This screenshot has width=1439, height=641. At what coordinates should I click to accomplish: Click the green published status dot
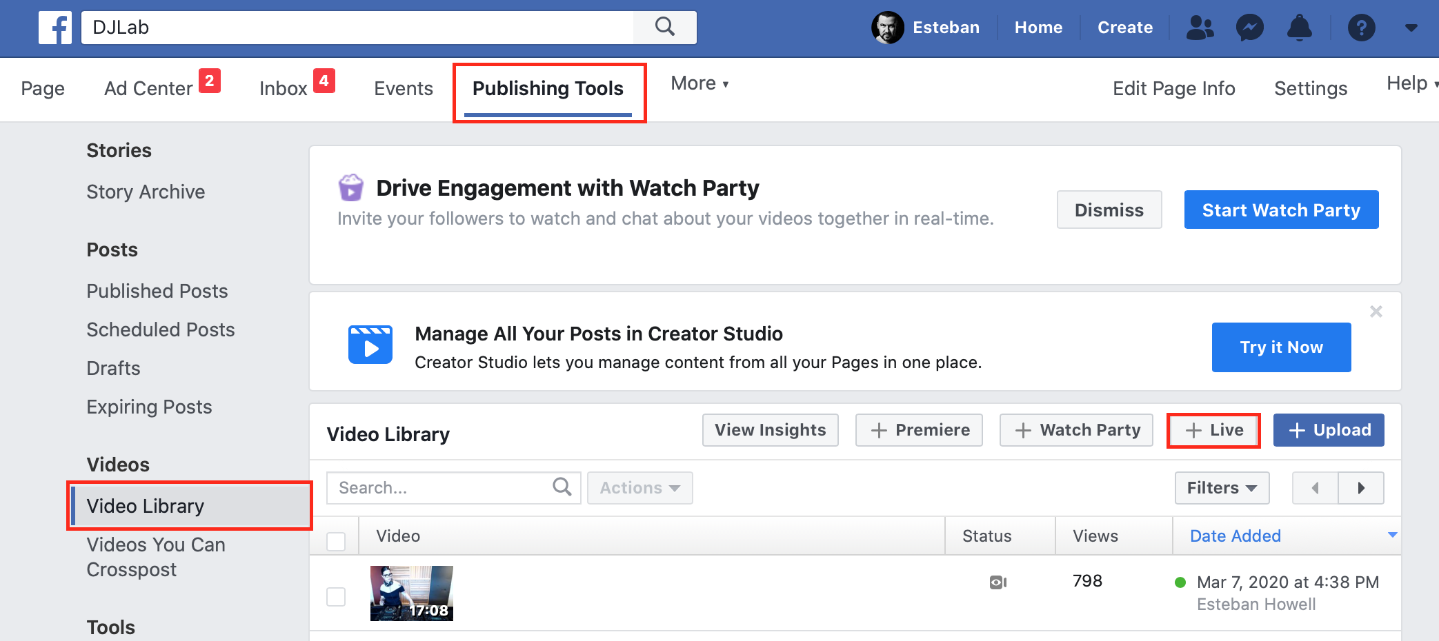pyautogui.click(x=1180, y=582)
